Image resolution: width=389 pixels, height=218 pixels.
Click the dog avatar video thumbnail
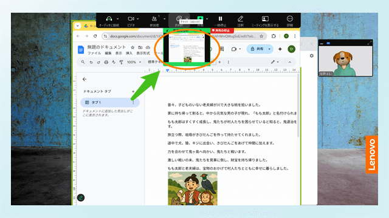[x=346, y=61]
